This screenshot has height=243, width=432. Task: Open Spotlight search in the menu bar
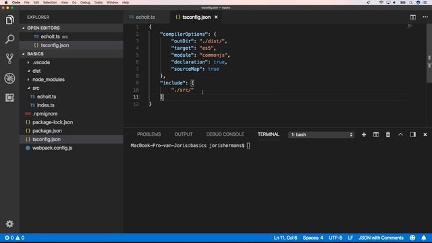(x=411, y=2)
